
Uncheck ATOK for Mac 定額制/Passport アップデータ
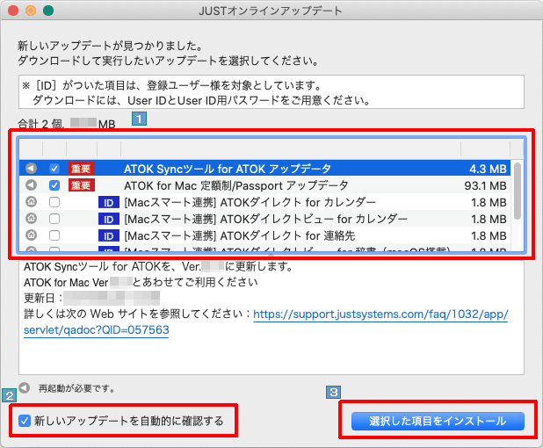pyautogui.click(x=54, y=185)
